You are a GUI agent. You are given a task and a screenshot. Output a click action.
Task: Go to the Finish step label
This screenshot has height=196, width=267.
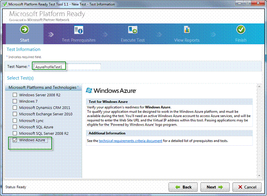pyautogui.click(x=241, y=40)
